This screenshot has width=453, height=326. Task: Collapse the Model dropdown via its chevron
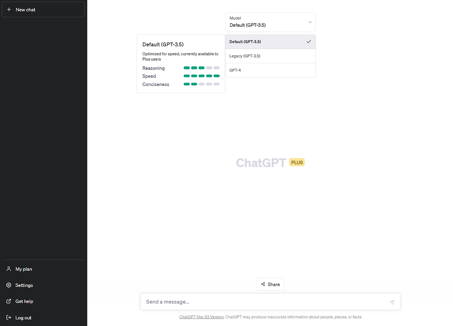pos(310,22)
